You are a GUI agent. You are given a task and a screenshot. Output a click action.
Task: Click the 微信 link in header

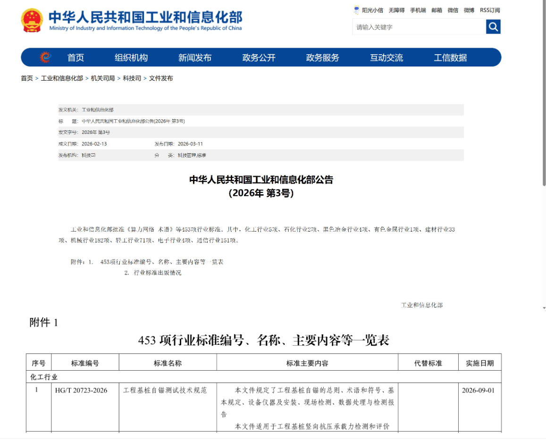pos(453,10)
